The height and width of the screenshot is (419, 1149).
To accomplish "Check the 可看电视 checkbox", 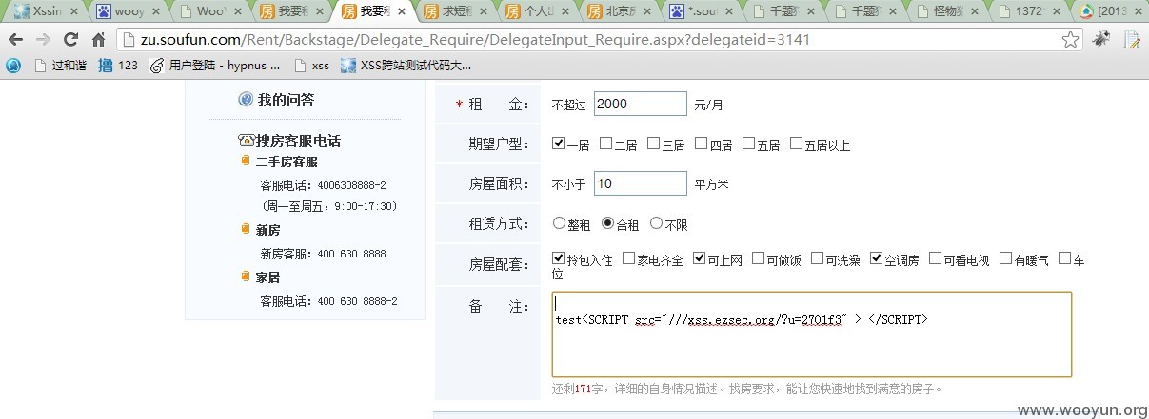I will pyautogui.click(x=936, y=257).
